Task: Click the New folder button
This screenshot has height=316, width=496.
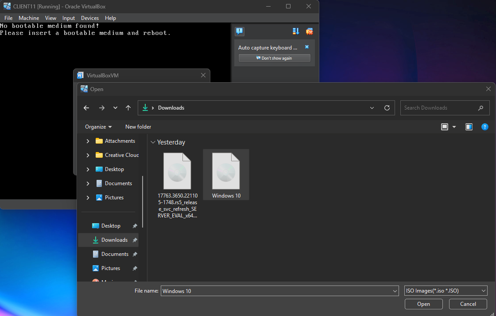Action: point(138,126)
